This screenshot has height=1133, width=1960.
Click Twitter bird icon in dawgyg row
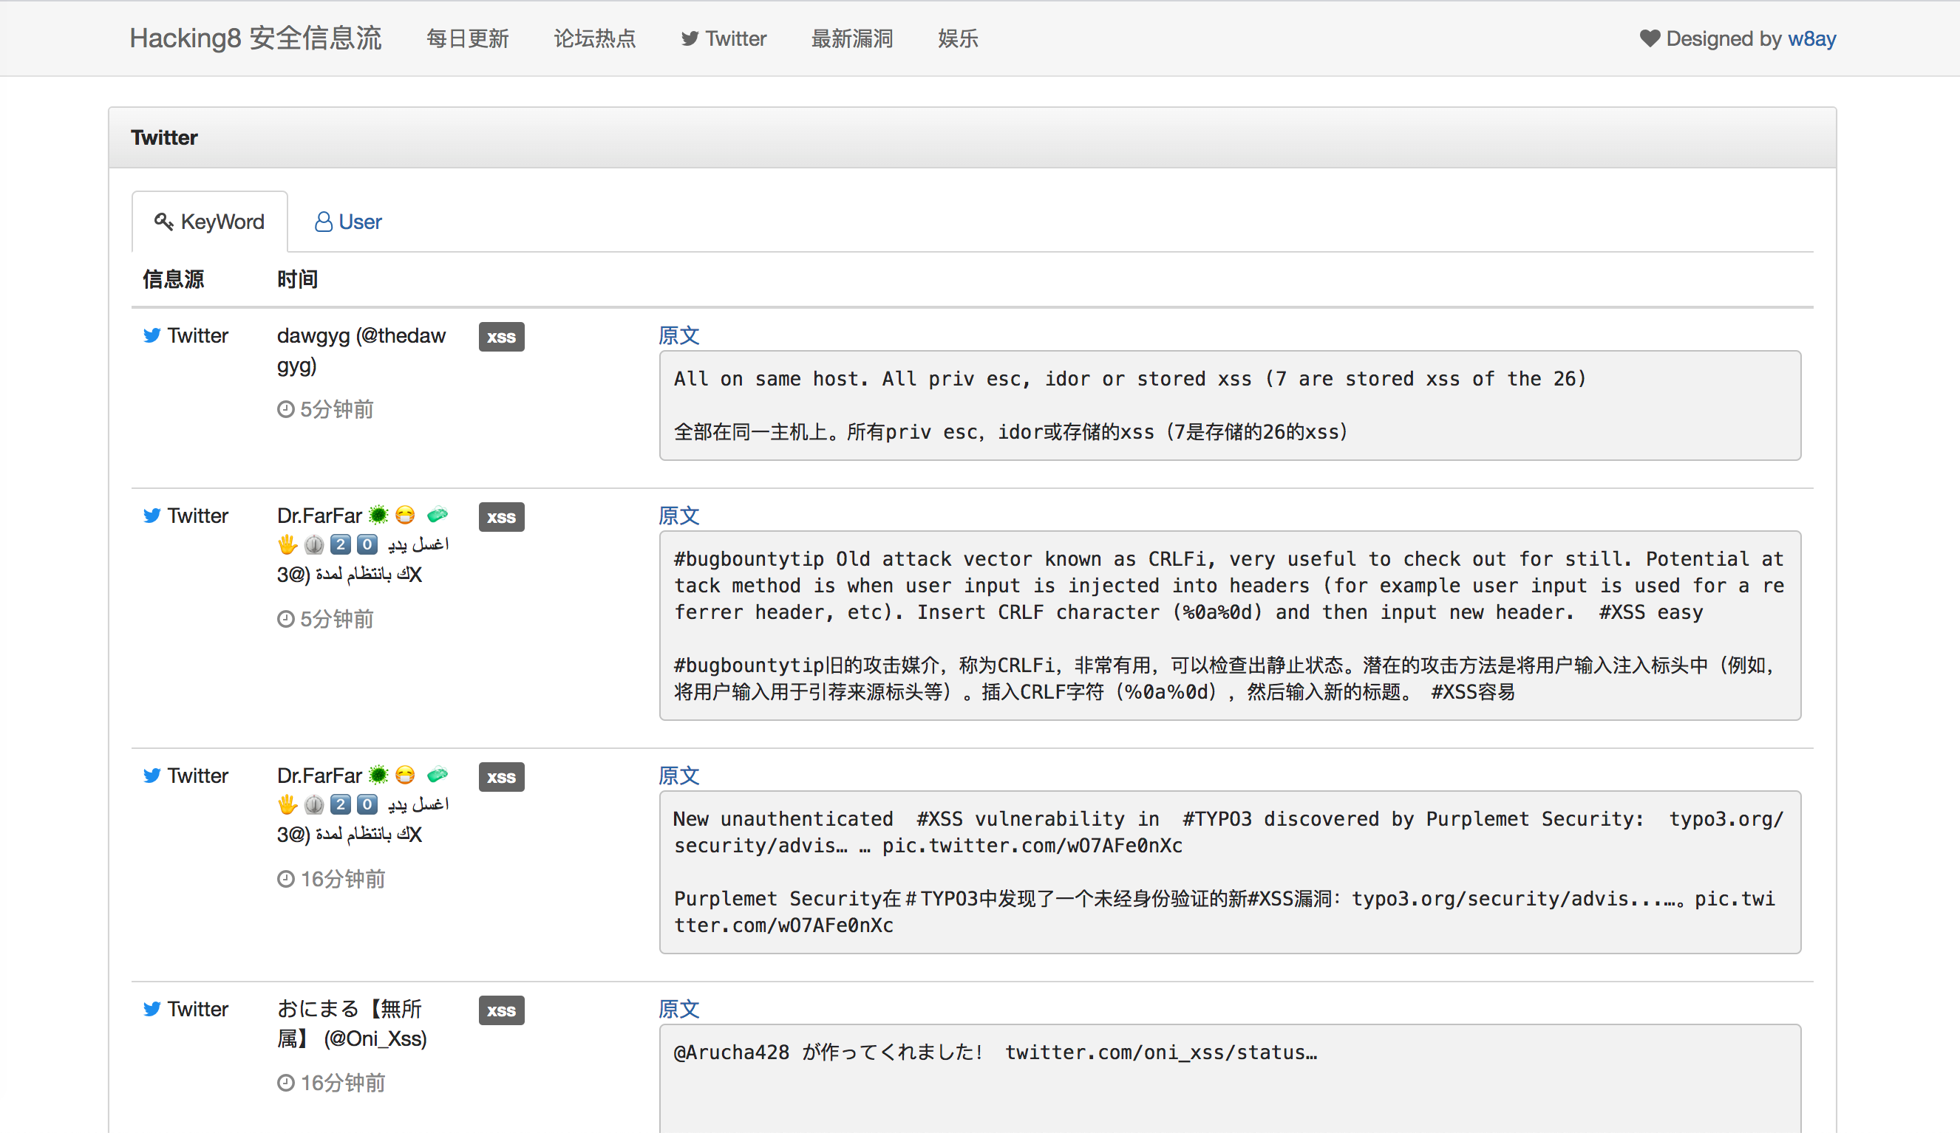click(x=152, y=335)
